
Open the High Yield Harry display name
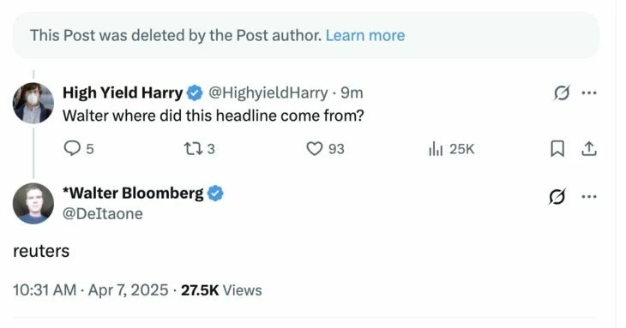tap(123, 92)
